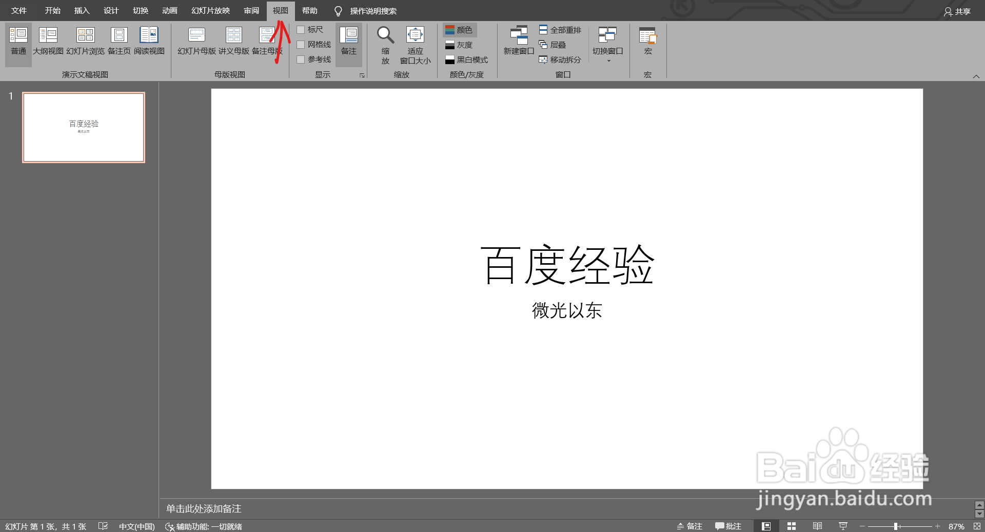Image resolution: width=985 pixels, height=532 pixels.
Task: Collapse the ribbon with chevron
Action: [x=976, y=76]
